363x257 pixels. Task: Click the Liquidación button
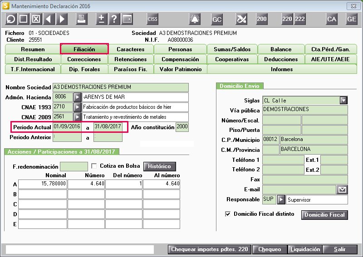click(x=305, y=249)
